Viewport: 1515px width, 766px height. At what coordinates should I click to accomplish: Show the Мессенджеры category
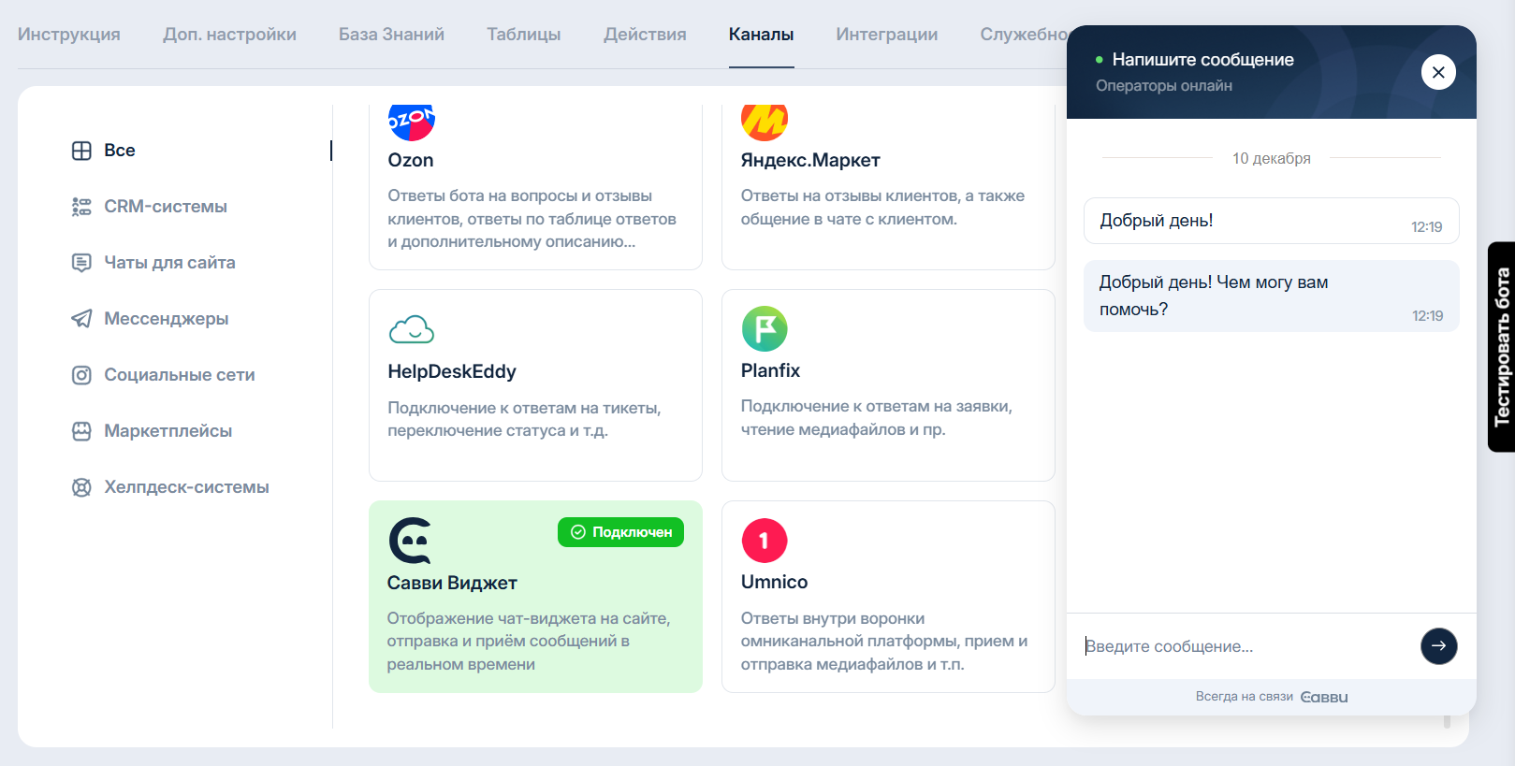(166, 319)
